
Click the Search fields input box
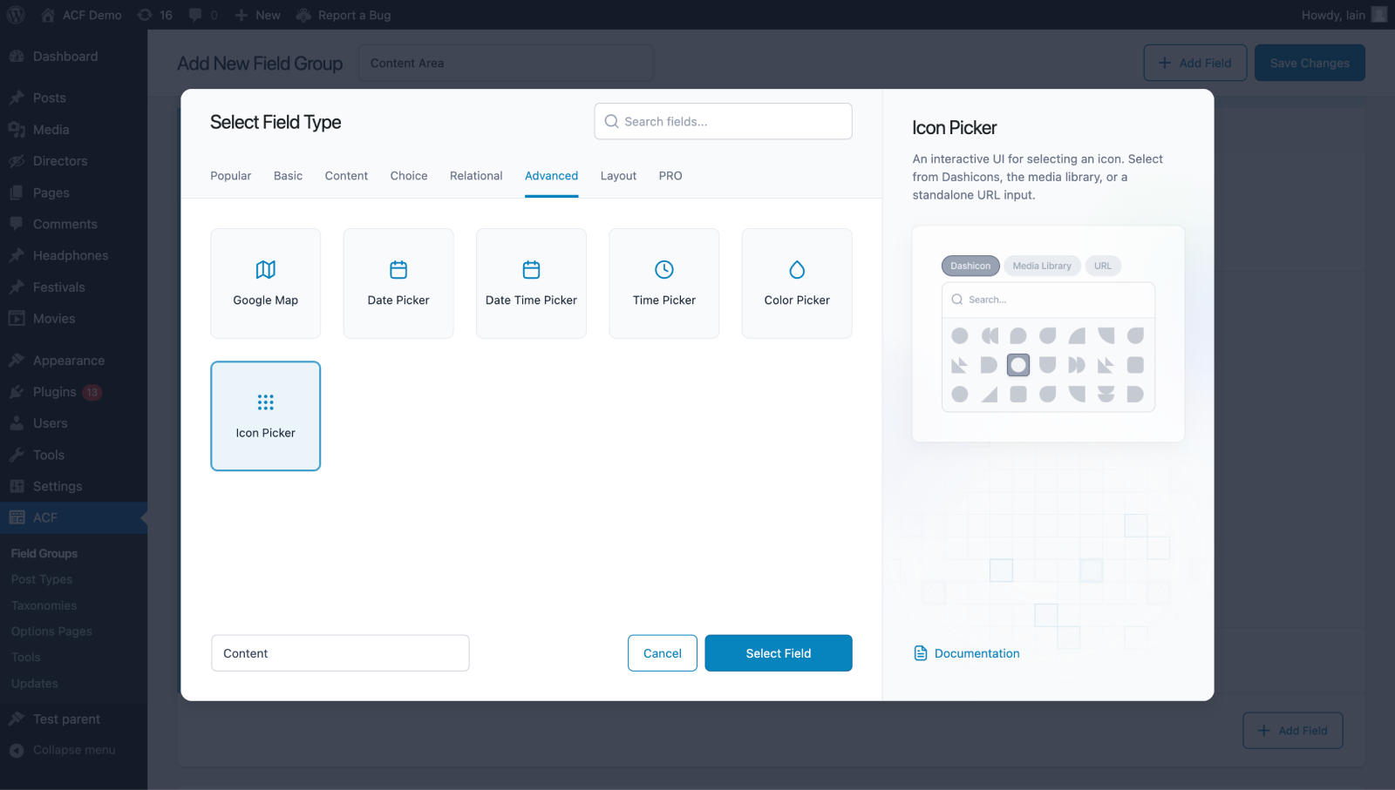tap(722, 121)
